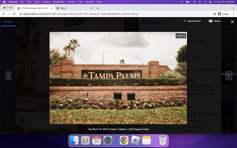Close the 17104 Carrington Park Dr tab
The image size is (237, 148).
coord(52,8)
